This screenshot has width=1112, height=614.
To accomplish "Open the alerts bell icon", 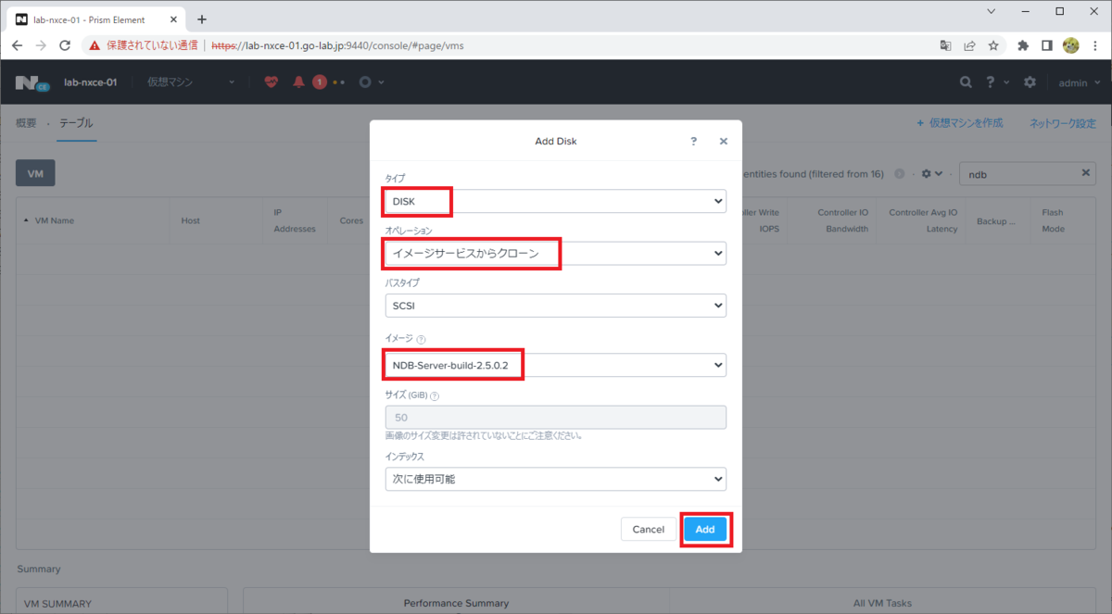I will [x=298, y=81].
